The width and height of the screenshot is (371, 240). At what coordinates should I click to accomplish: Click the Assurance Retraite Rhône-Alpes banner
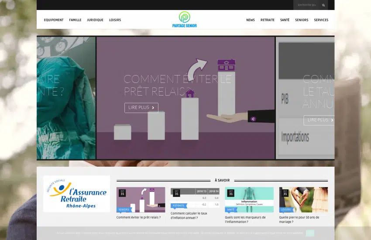76,194
